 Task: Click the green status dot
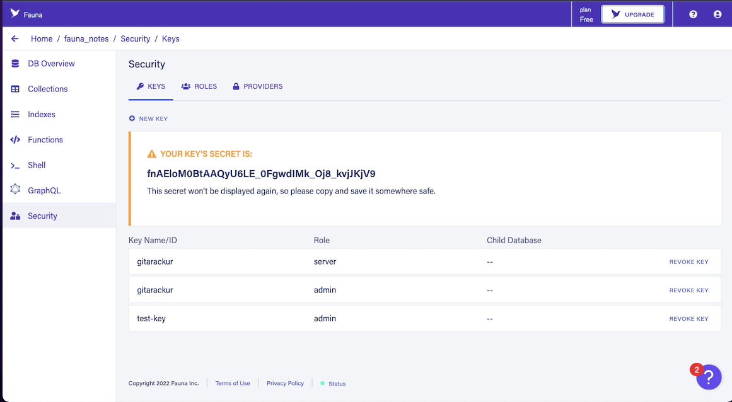pyautogui.click(x=322, y=383)
